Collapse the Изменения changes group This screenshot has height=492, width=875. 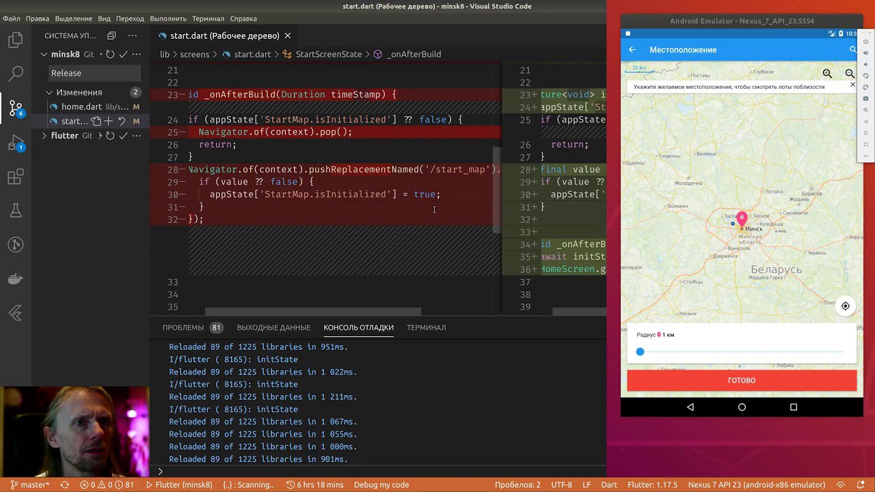click(x=49, y=92)
